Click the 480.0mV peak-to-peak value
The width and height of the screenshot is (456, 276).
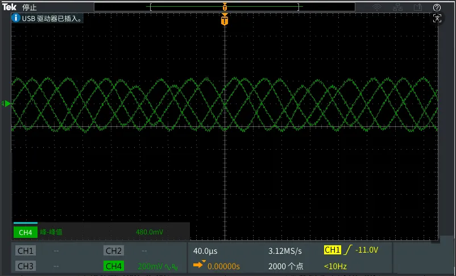pyautogui.click(x=150, y=232)
